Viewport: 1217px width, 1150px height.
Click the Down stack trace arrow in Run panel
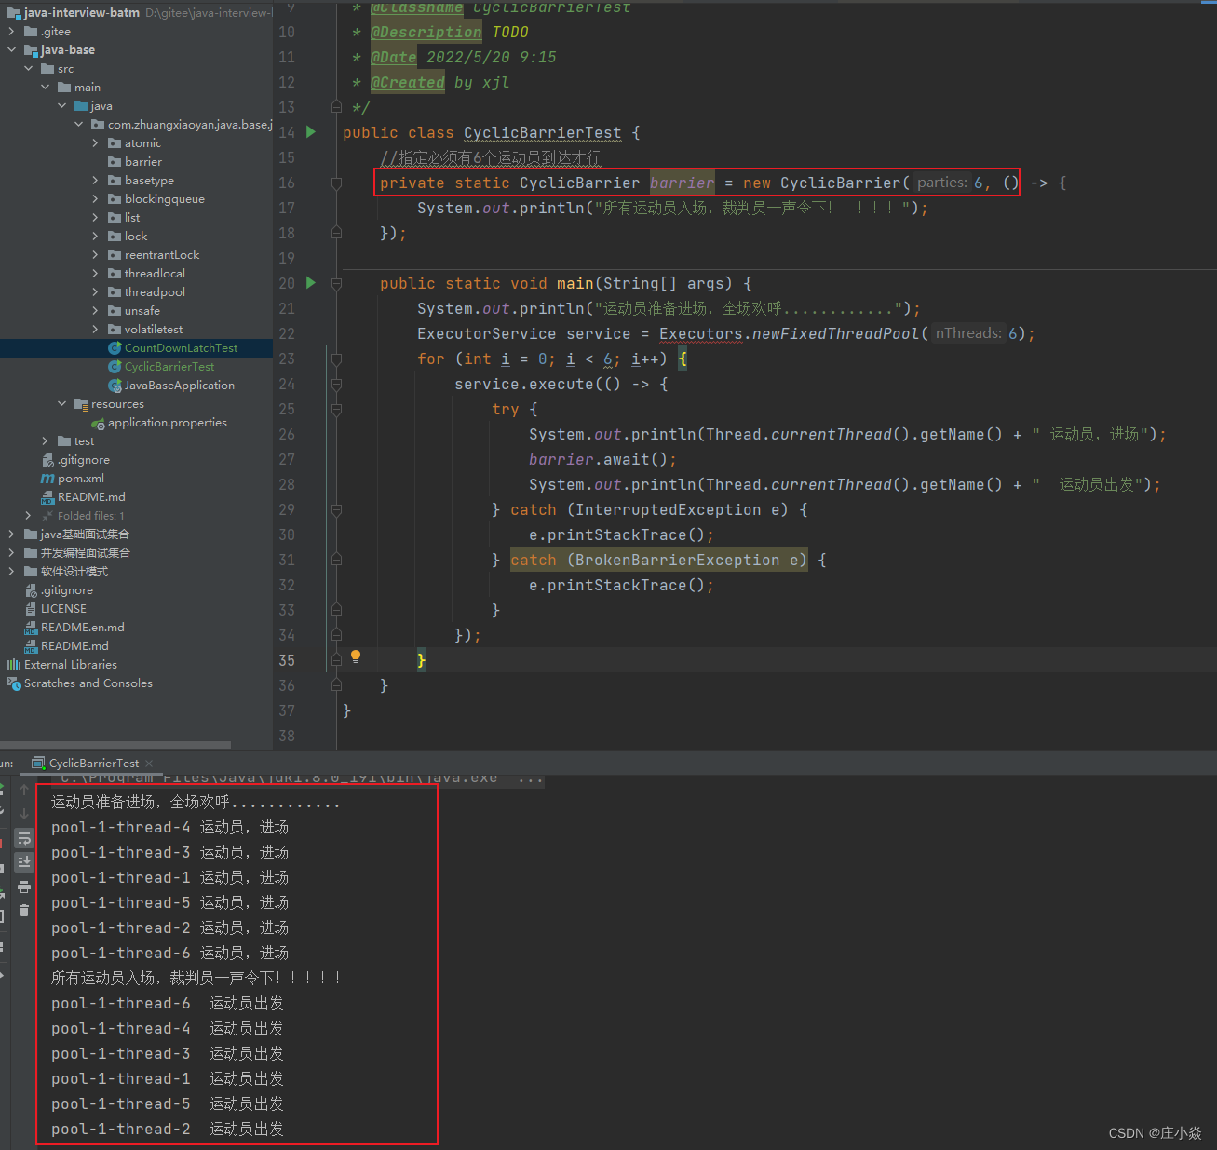click(x=24, y=815)
